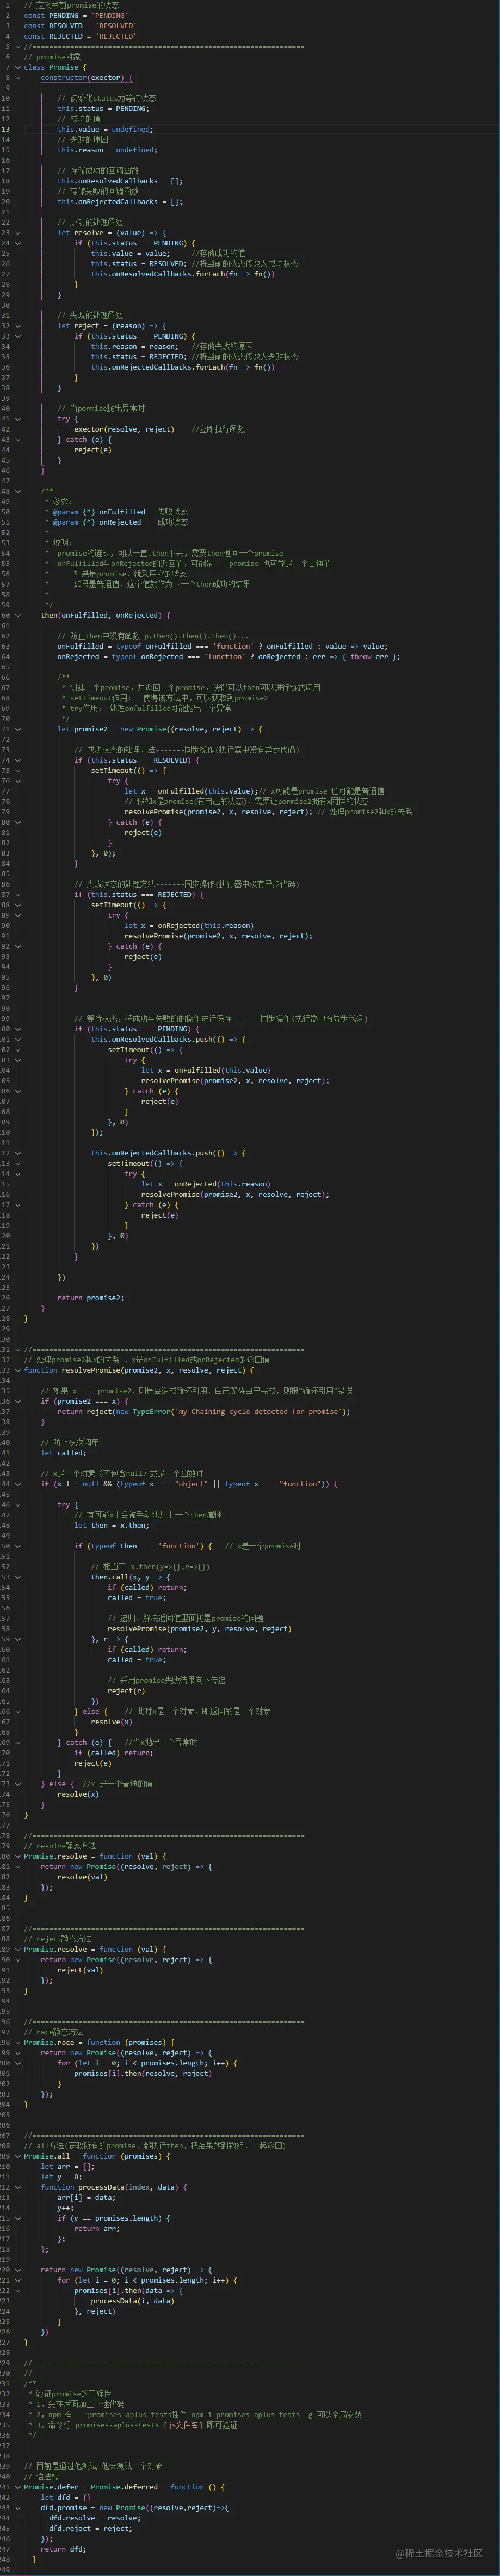Click the const PENDING = 'PENDING' line

point(76,15)
